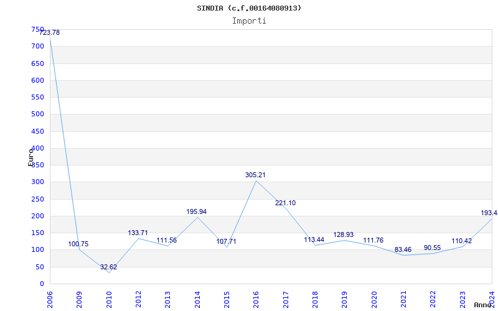This screenshot has width=498, height=311.
Task: Select the 90.55 data label for 2022
Action: (432, 248)
